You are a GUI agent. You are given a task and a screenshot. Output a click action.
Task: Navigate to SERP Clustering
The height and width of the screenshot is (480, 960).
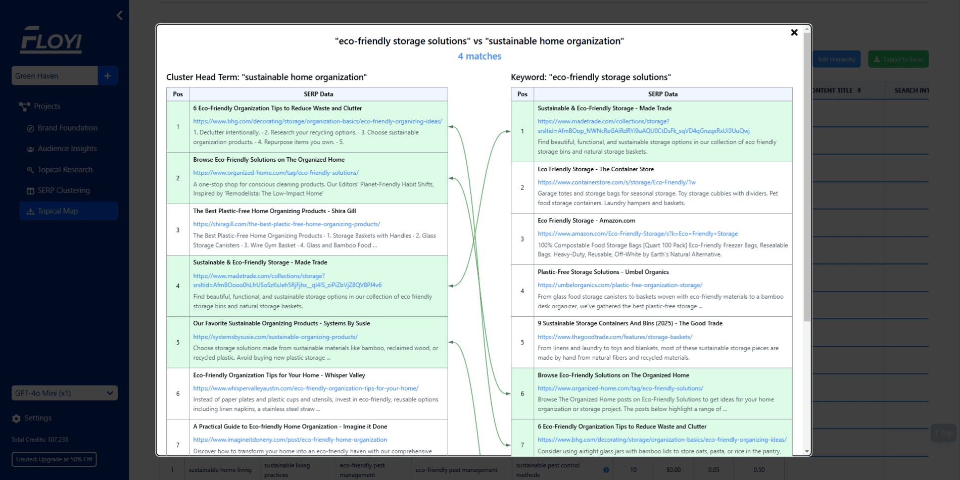point(64,190)
